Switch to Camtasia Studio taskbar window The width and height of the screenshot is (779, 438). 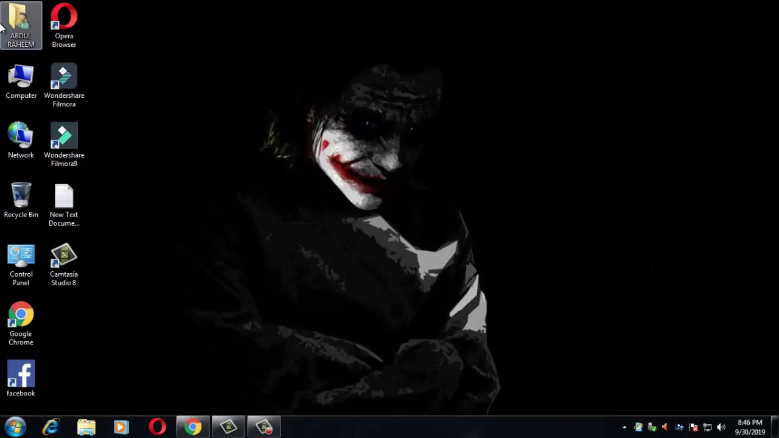pyautogui.click(x=228, y=427)
